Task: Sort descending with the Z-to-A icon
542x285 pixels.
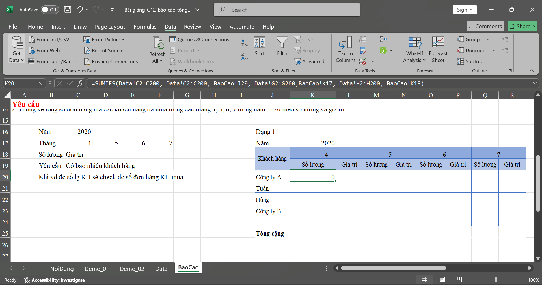Action: [245, 56]
